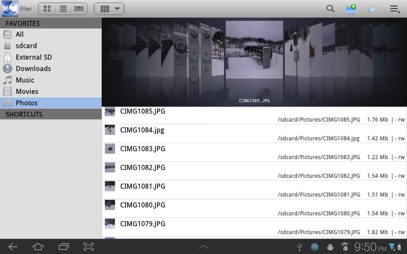
Task: Create a new folder
Action: point(350,9)
